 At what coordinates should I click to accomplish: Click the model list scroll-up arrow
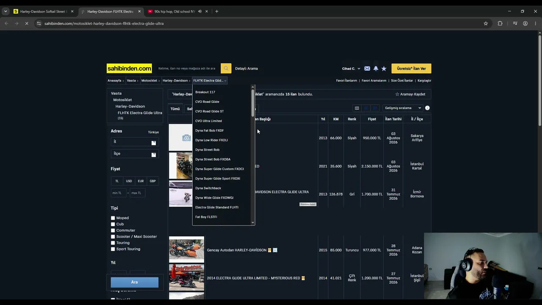click(253, 87)
